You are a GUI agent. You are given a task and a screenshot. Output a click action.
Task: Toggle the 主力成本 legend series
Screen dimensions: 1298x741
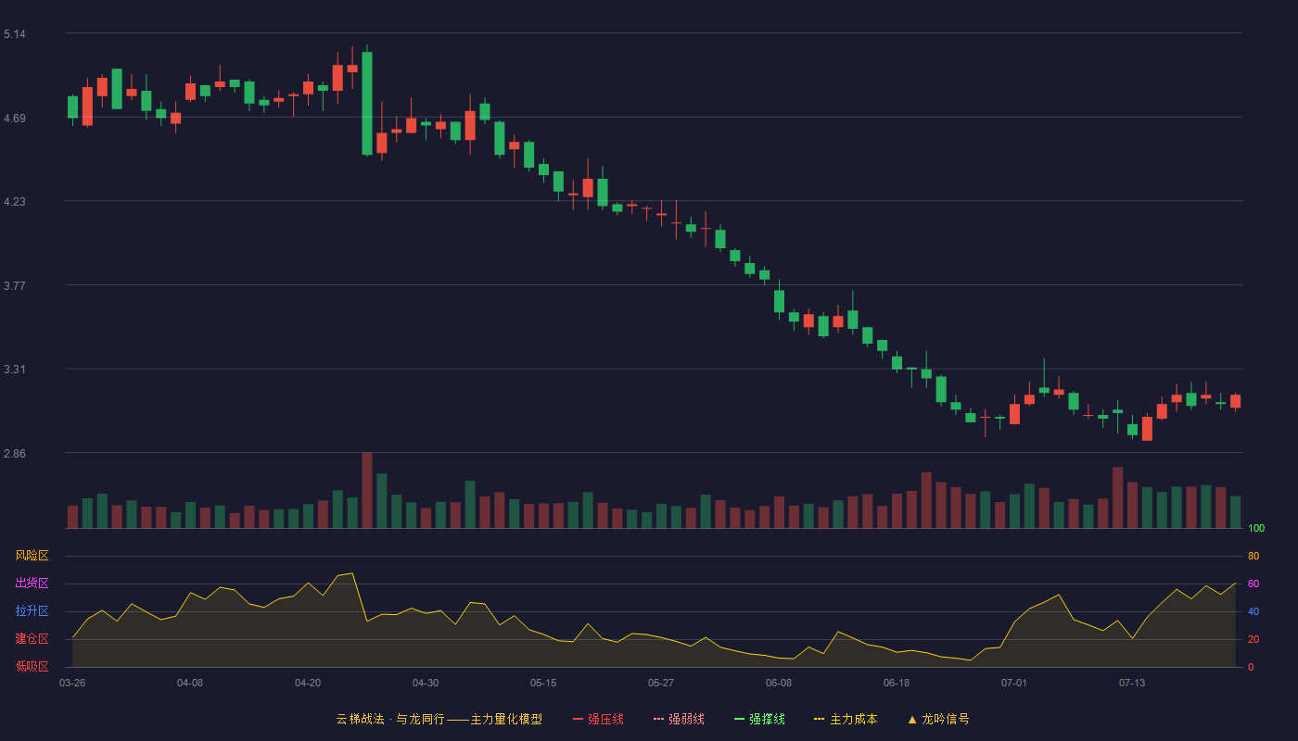(x=846, y=719)
